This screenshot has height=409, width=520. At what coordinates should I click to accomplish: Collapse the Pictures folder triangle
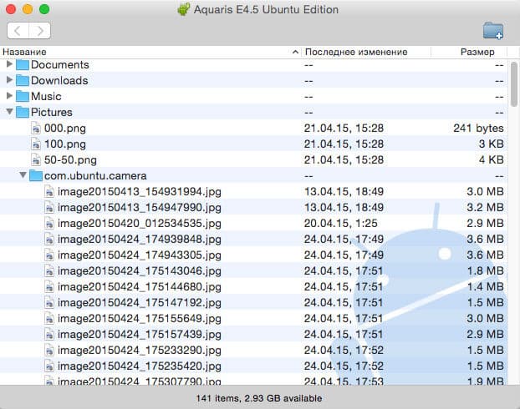(10, 112)
